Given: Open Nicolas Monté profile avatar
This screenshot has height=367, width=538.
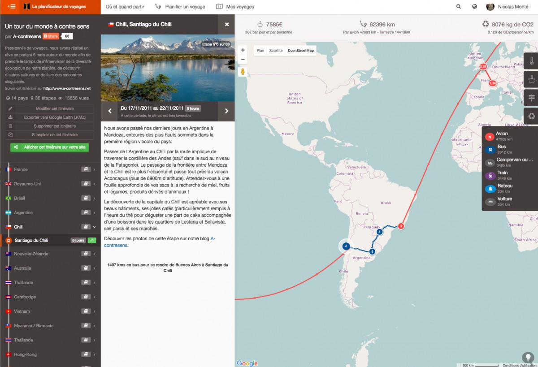Looking at the screenshot, I should point(490,7).
